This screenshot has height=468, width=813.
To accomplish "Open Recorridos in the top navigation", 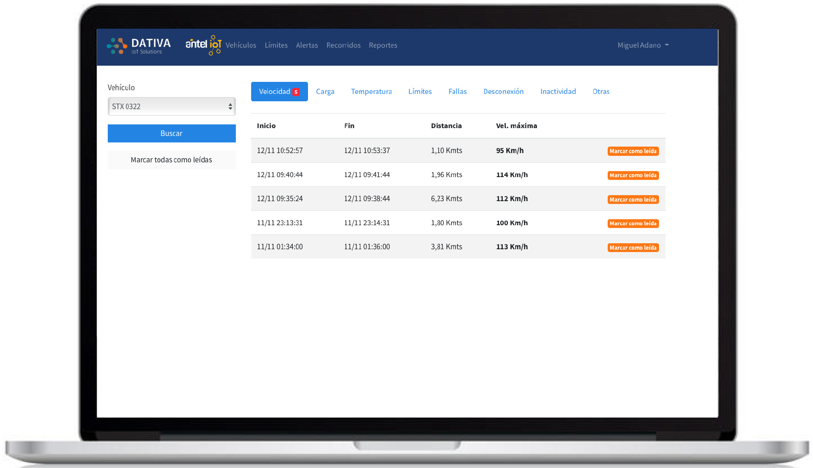I will click(x=344, y=45).
